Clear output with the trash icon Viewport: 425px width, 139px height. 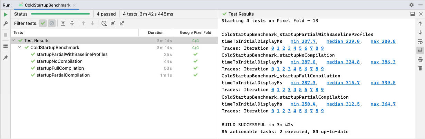pos(420,68)
